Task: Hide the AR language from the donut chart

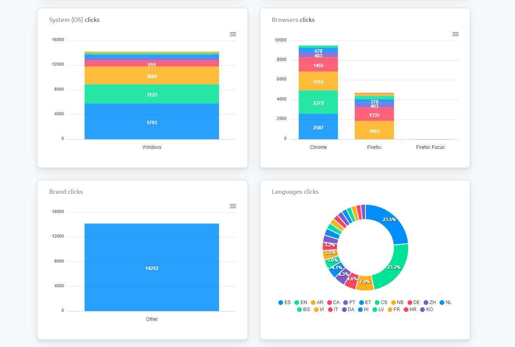Action: 317,302
